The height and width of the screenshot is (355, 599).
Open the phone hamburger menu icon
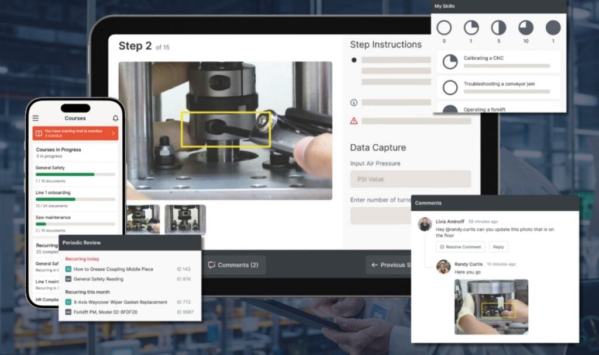[36, 118]
